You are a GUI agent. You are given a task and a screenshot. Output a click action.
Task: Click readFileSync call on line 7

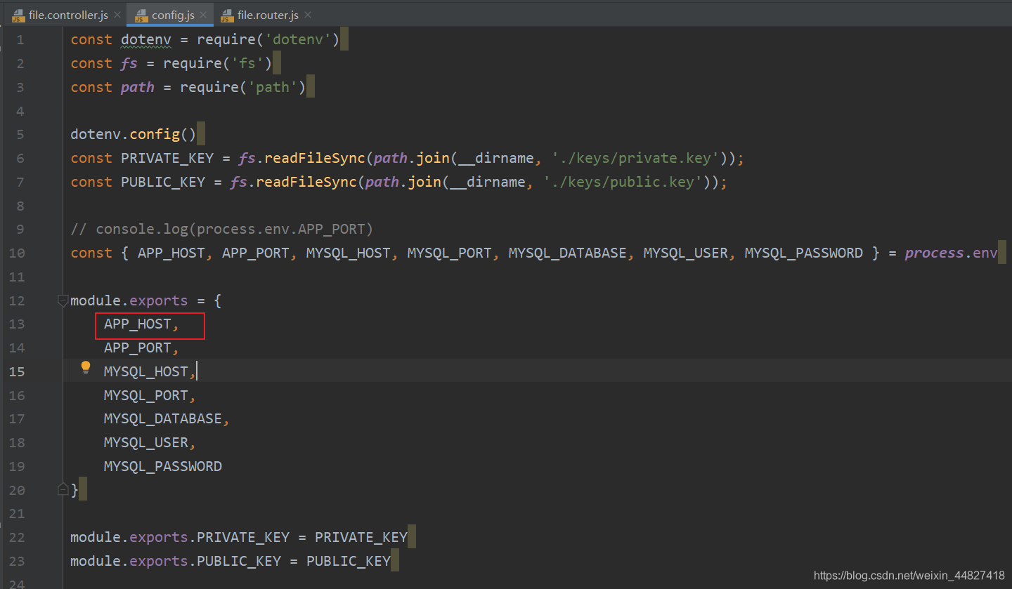click(306, 183)
